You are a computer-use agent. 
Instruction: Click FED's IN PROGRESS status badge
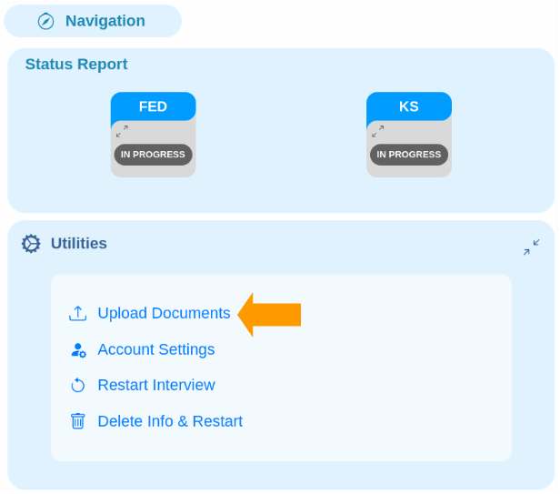pyautogui.click(x=154, y=155)
